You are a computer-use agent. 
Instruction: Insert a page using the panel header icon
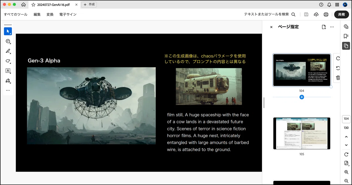click(324, 27)
